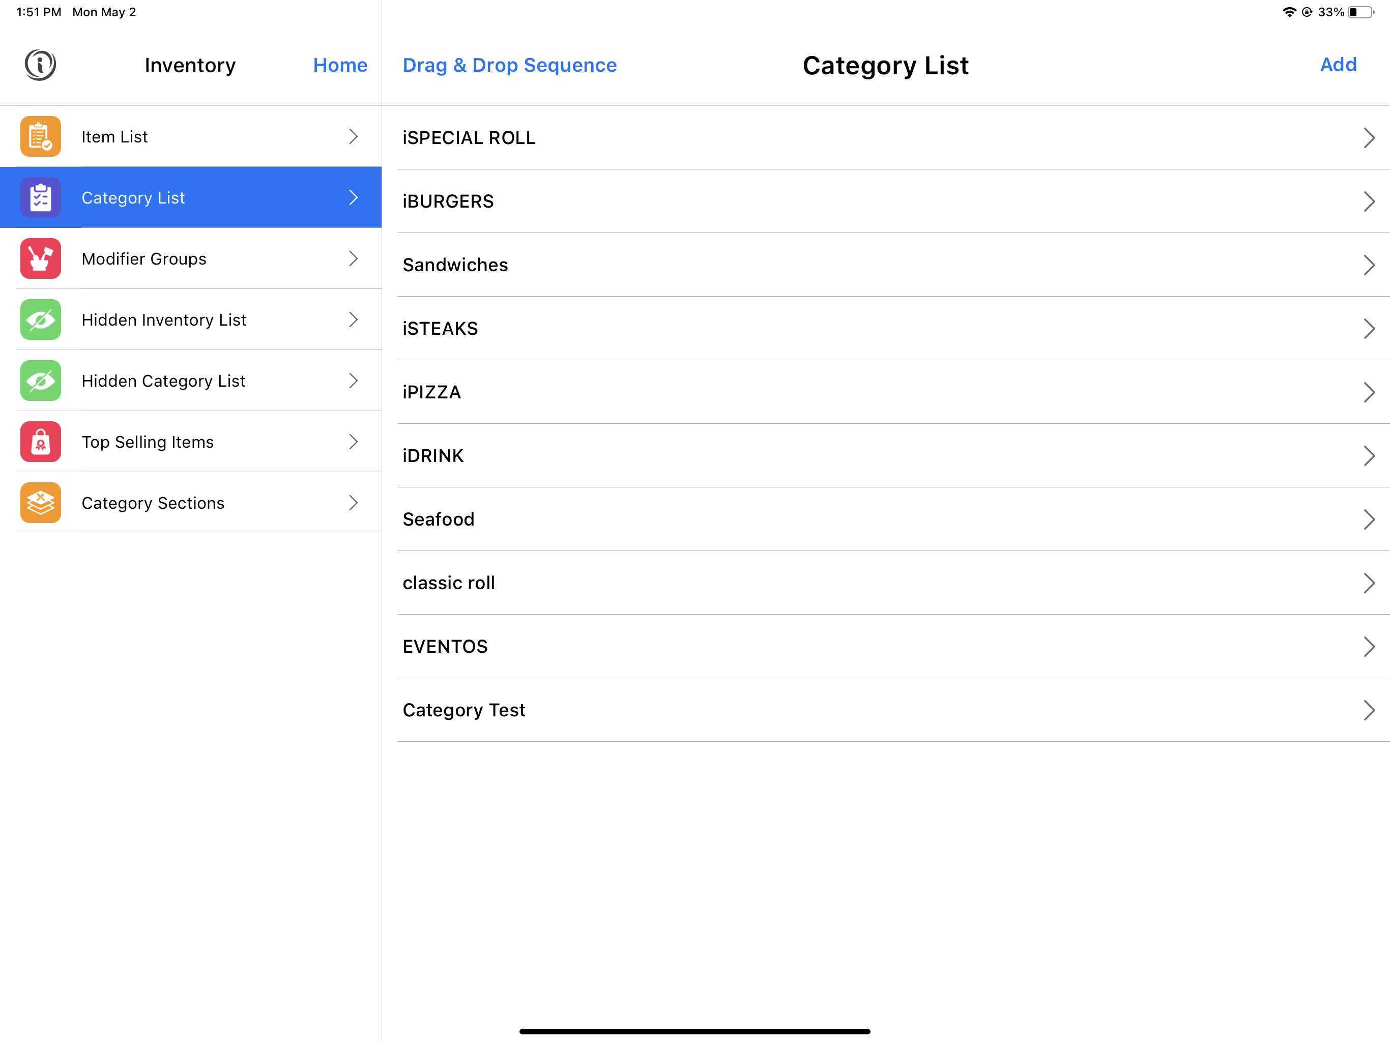Select the purple Category List checklist icon
Screen dimensions: 1390x1042
tap(40, 197)
